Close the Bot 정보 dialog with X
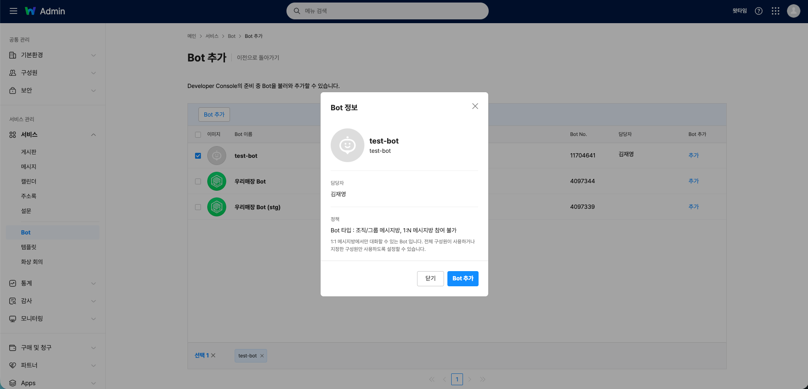 [x=475, y=106]
